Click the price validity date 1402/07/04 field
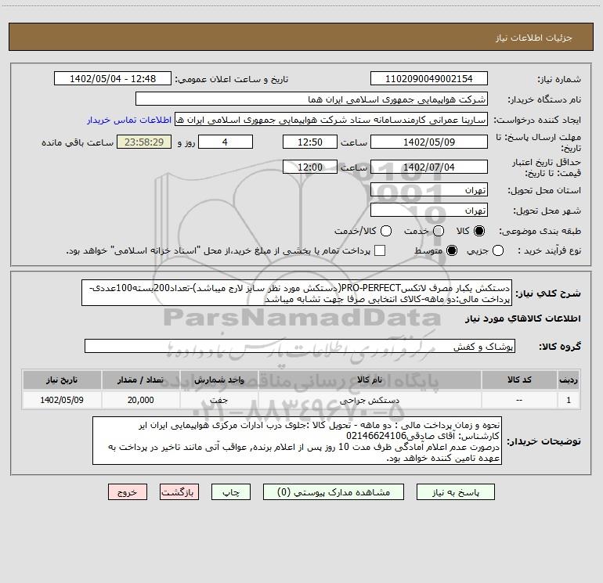 click(429, 167)
